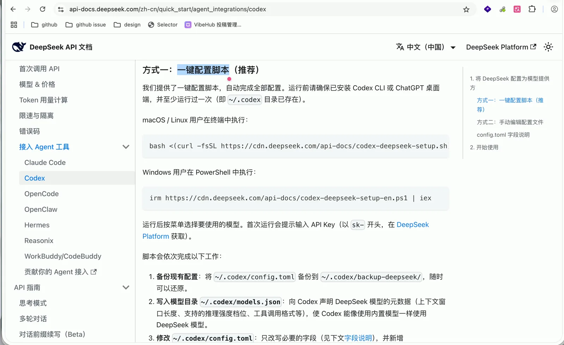
Task: Click the sk- inline code
Action: click(x=357, y=225)
